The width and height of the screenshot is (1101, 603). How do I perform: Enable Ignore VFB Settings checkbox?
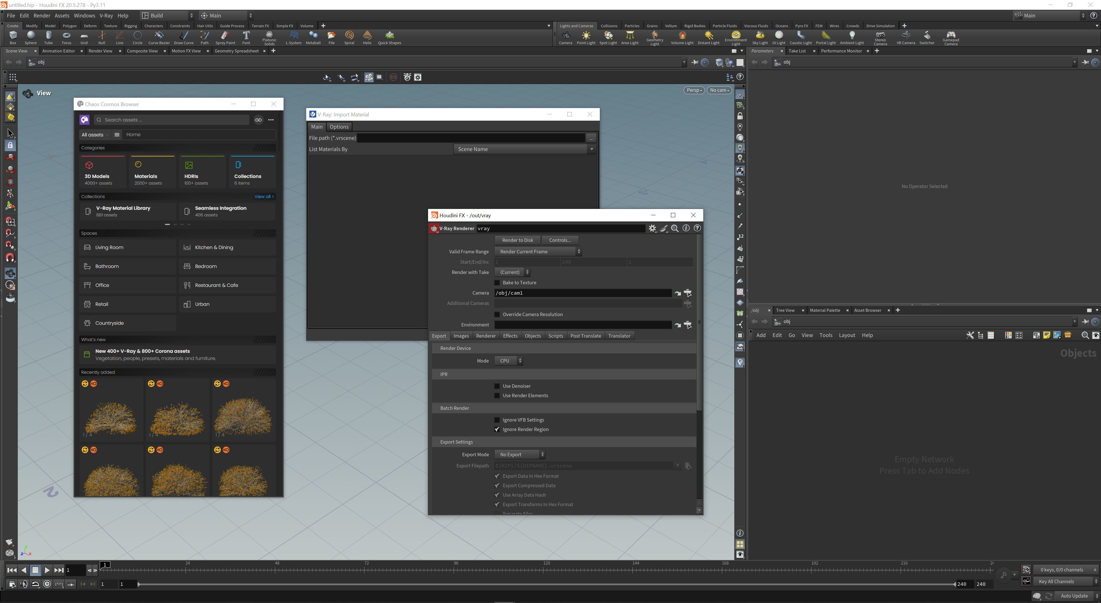(x=497, y=420)
